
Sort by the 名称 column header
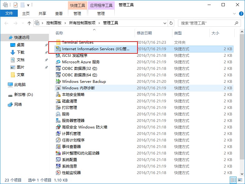click(59, 33)
